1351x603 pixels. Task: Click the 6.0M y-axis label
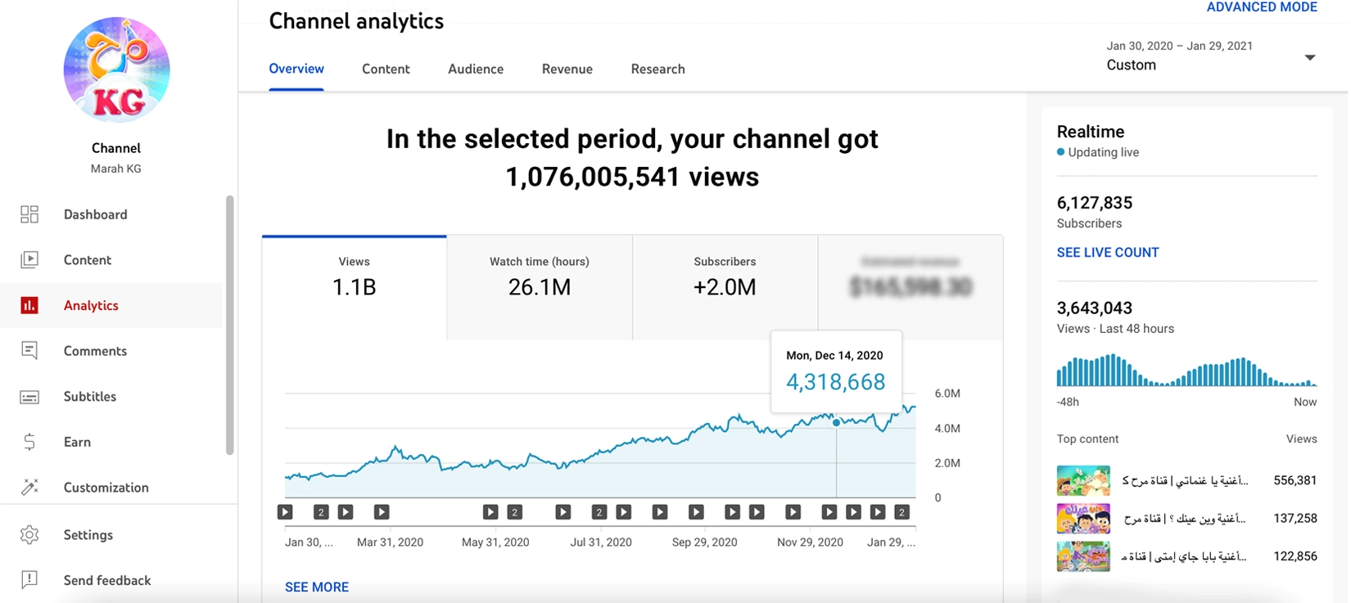coord(947,394)
